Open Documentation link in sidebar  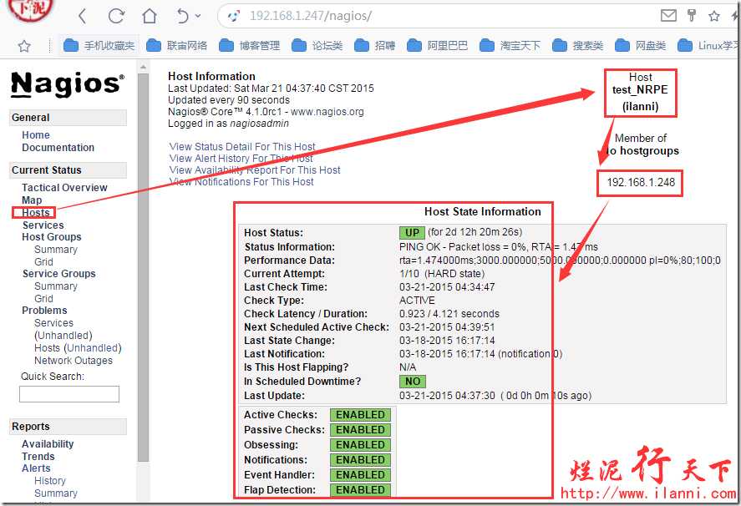click(58, 148)
